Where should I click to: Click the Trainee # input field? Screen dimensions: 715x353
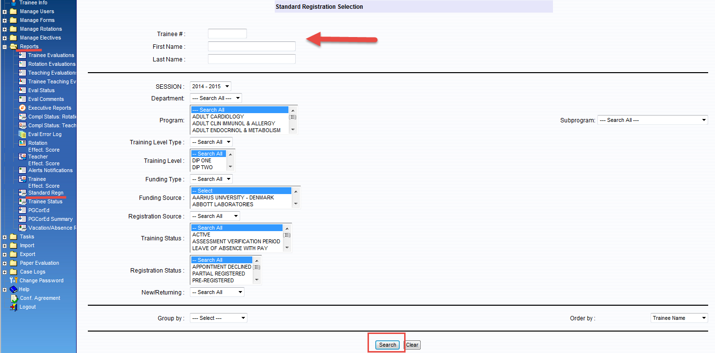tap(227, 34)
